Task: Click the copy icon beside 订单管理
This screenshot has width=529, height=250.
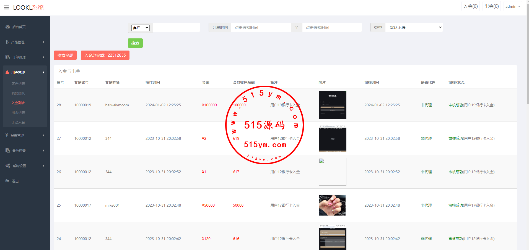Action: tap(7, 57)
